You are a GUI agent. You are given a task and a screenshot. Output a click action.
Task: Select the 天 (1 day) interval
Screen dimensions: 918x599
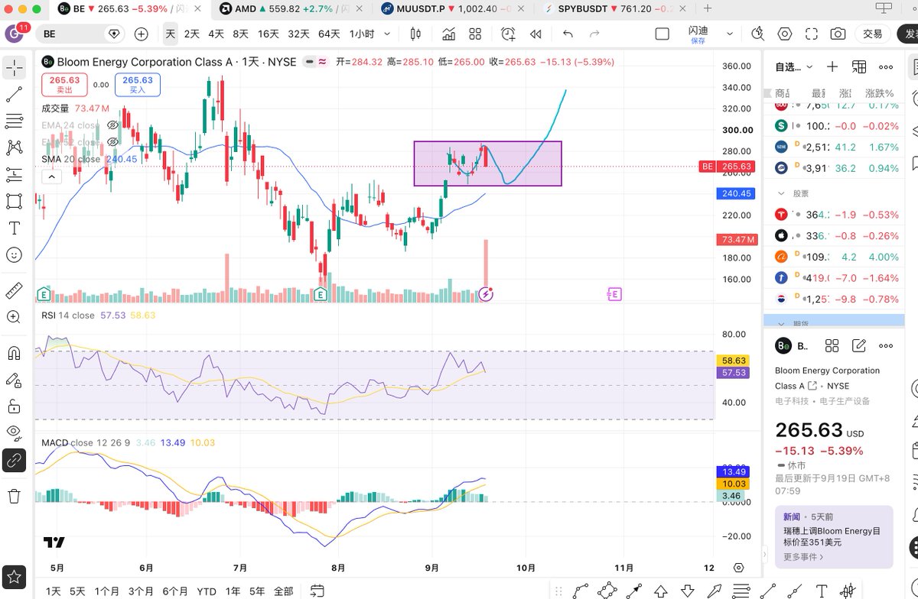pos(170,34)
